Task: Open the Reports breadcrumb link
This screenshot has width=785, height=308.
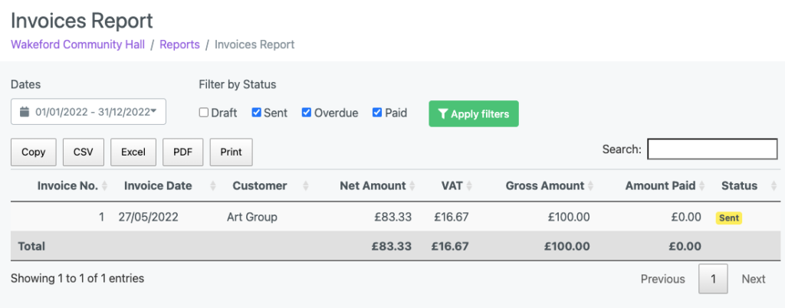Action: (179, 44)
